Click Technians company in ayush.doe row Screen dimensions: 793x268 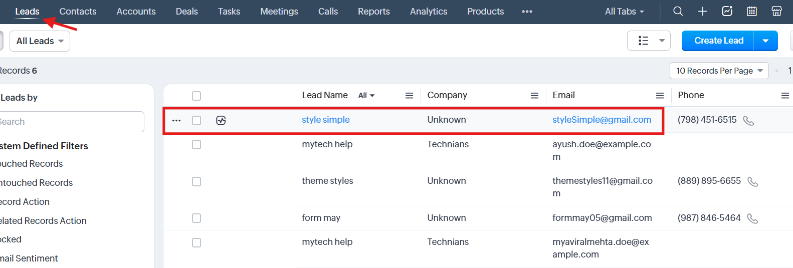(448, 144)
